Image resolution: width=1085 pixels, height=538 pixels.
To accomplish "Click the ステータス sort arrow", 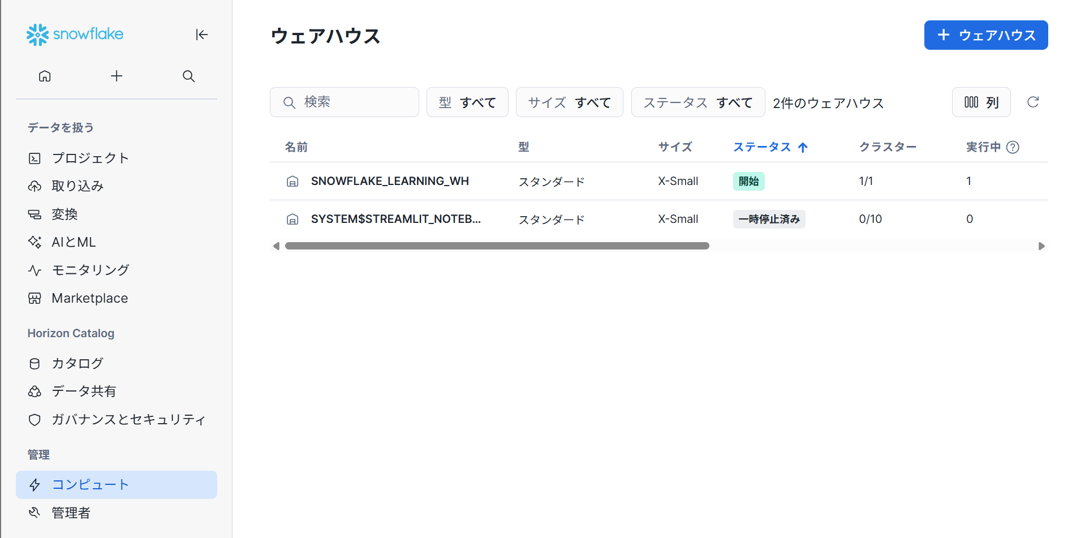I will 803,148.
